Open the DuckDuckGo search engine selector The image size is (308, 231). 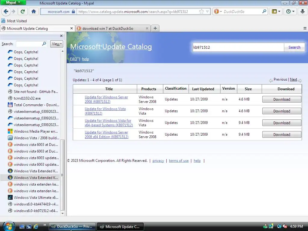(218, 11)
